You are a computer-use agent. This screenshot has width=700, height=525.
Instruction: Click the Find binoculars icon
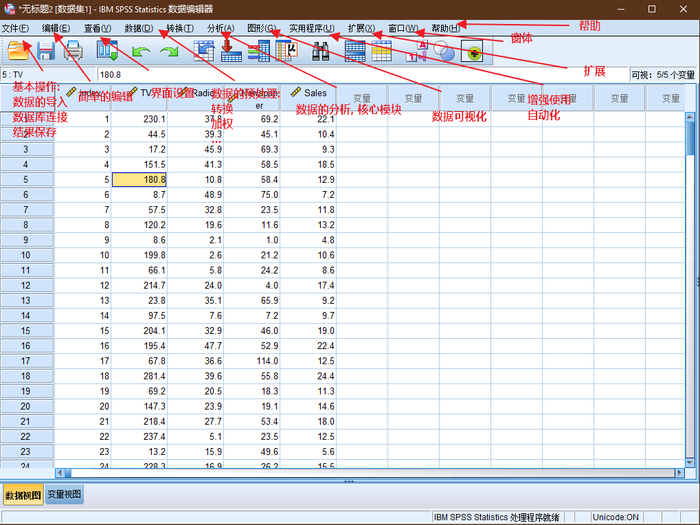pyautogui.click(x=321, y=51)
